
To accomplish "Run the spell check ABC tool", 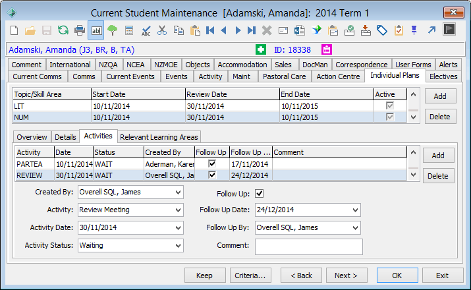I will tap(146, 30).
